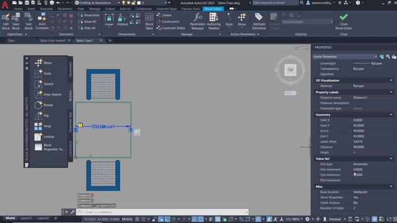The image size is (397, 223).
Task: Click the search magnifier icon in title bar
Action: [x=301, y=2]
